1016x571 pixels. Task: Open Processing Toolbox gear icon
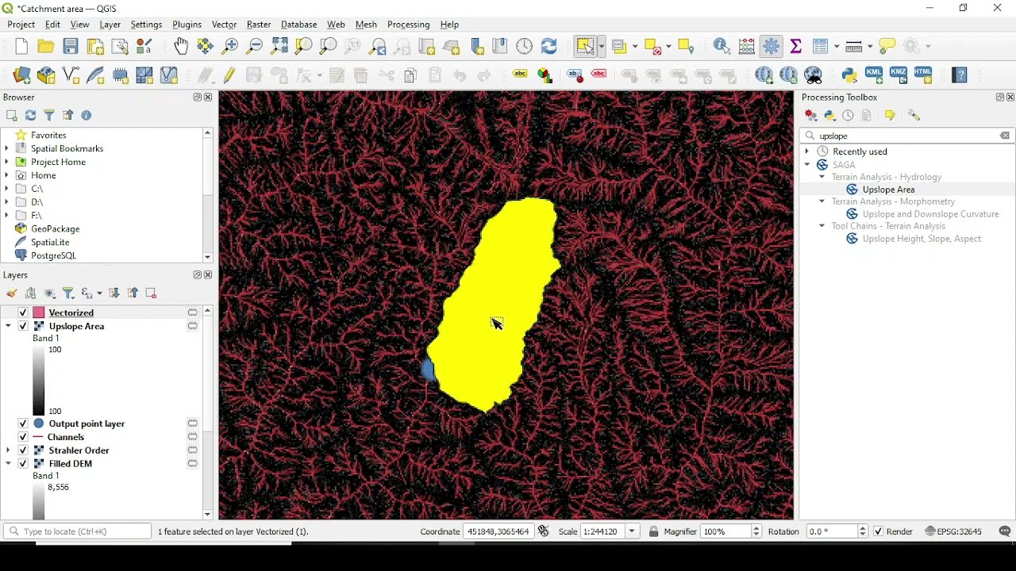(x=772, y=47)
